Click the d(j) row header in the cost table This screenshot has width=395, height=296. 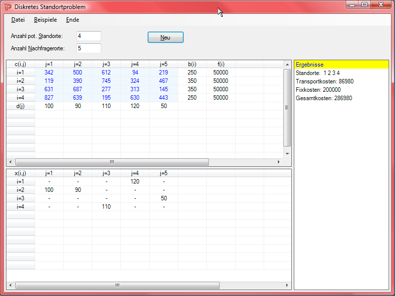pyautogui.click(x=21, y=106)
